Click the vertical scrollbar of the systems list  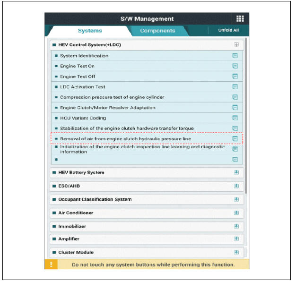point(245,116)
